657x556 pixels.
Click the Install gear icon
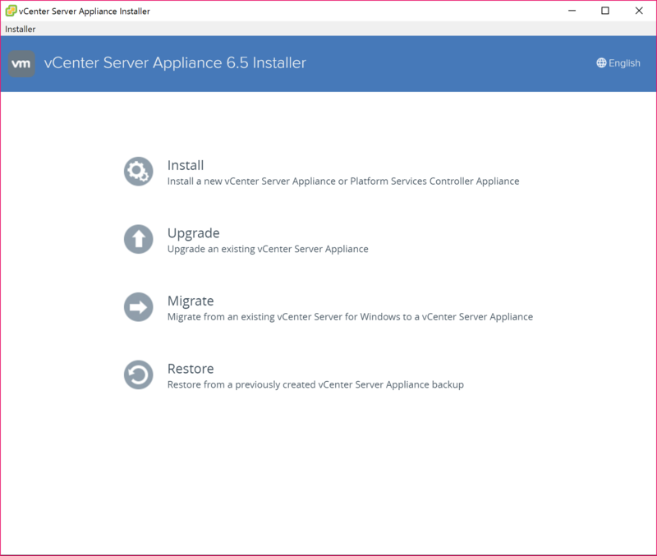point(138,172)
